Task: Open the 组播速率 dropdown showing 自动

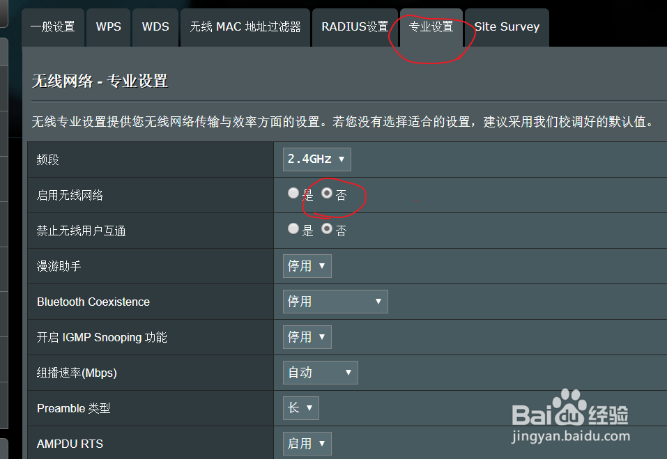Action: pos(320,372)
